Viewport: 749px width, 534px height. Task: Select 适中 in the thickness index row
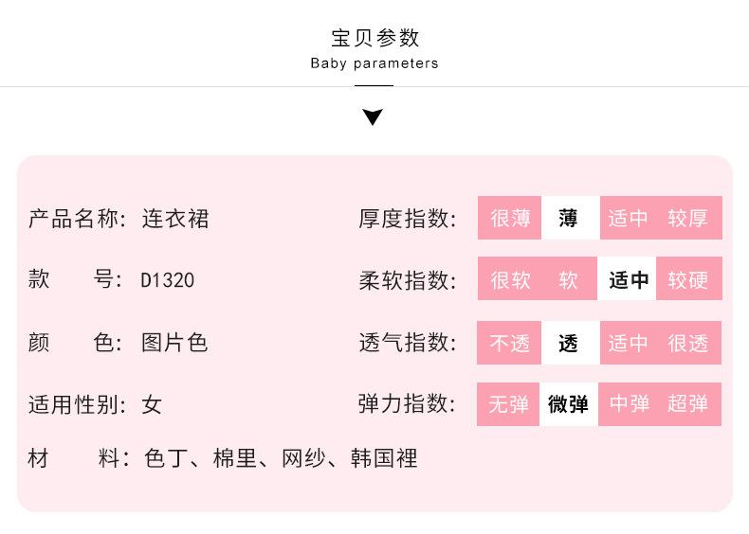[628, 219]
